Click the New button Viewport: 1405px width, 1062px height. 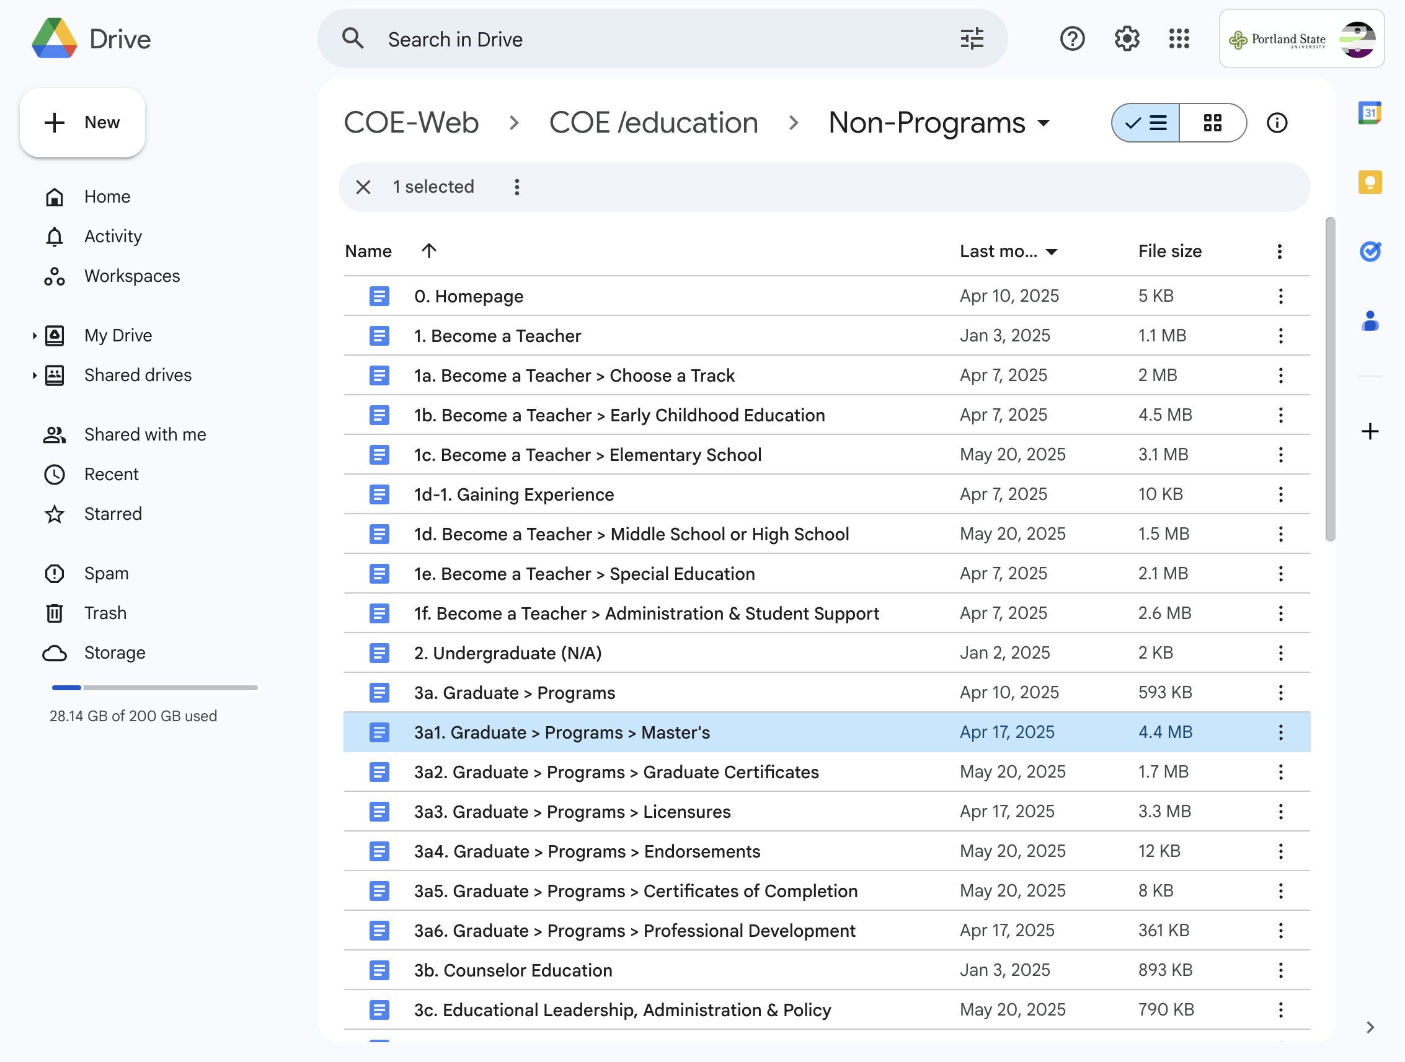(x=82, y=123)
